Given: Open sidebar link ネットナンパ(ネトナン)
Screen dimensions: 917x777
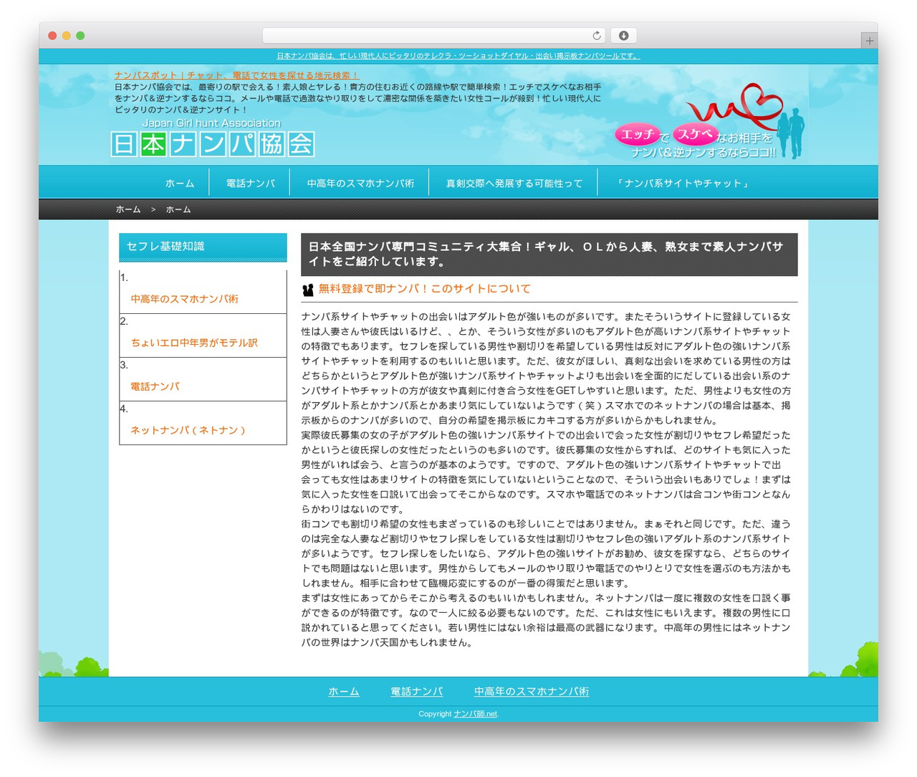Looking at the screenshot, I should click(188, 430).
